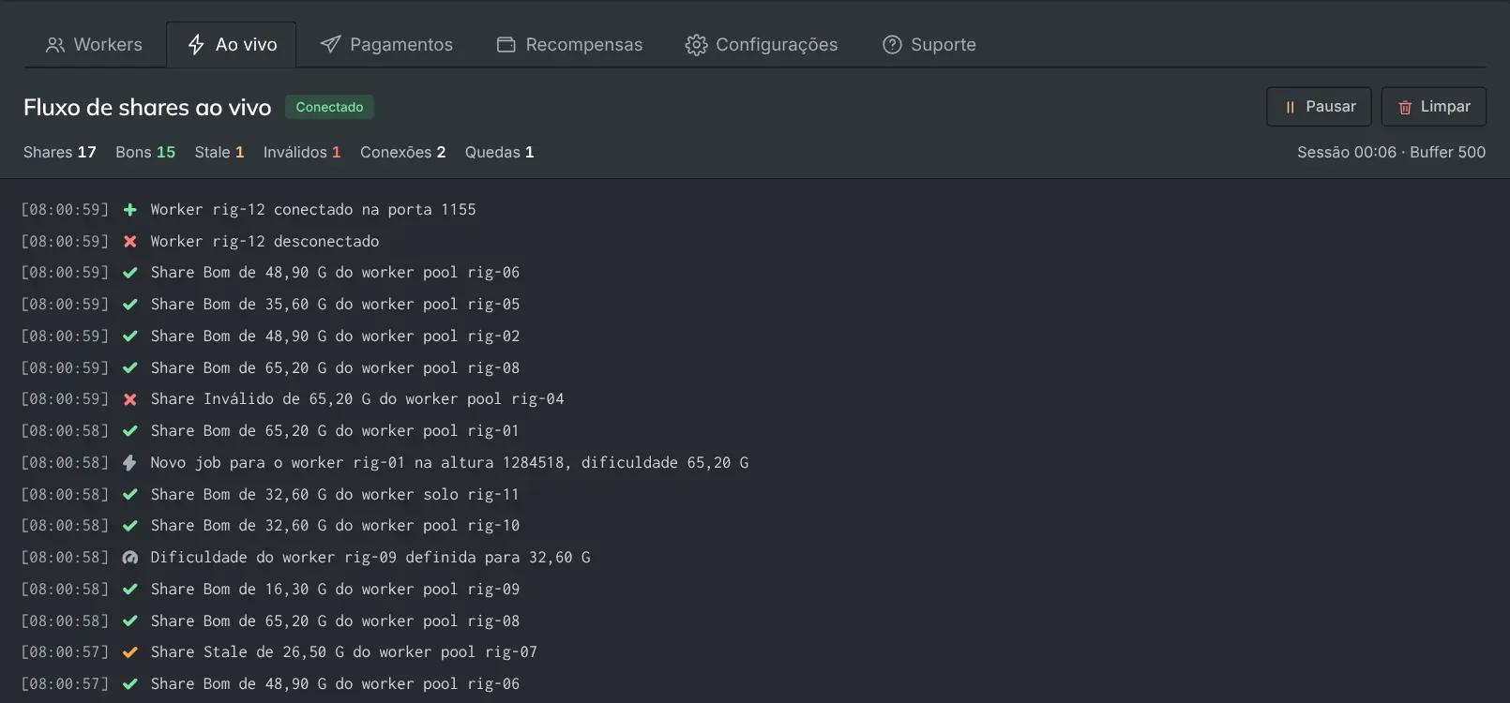Viewport: 1510px width, 703px height.
Task: Click the green check on 16,30 G rig-09 row
Action: point(130,590)
